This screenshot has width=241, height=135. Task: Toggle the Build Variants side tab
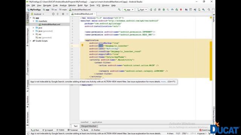click(27, 118)
